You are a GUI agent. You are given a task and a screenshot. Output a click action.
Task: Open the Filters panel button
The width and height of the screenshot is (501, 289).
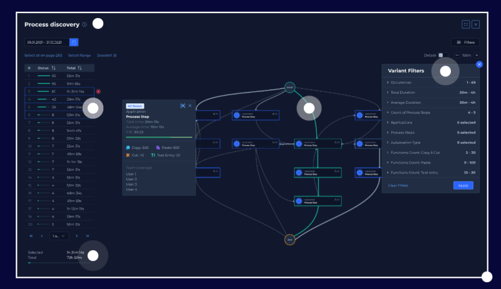pos(465,42)
